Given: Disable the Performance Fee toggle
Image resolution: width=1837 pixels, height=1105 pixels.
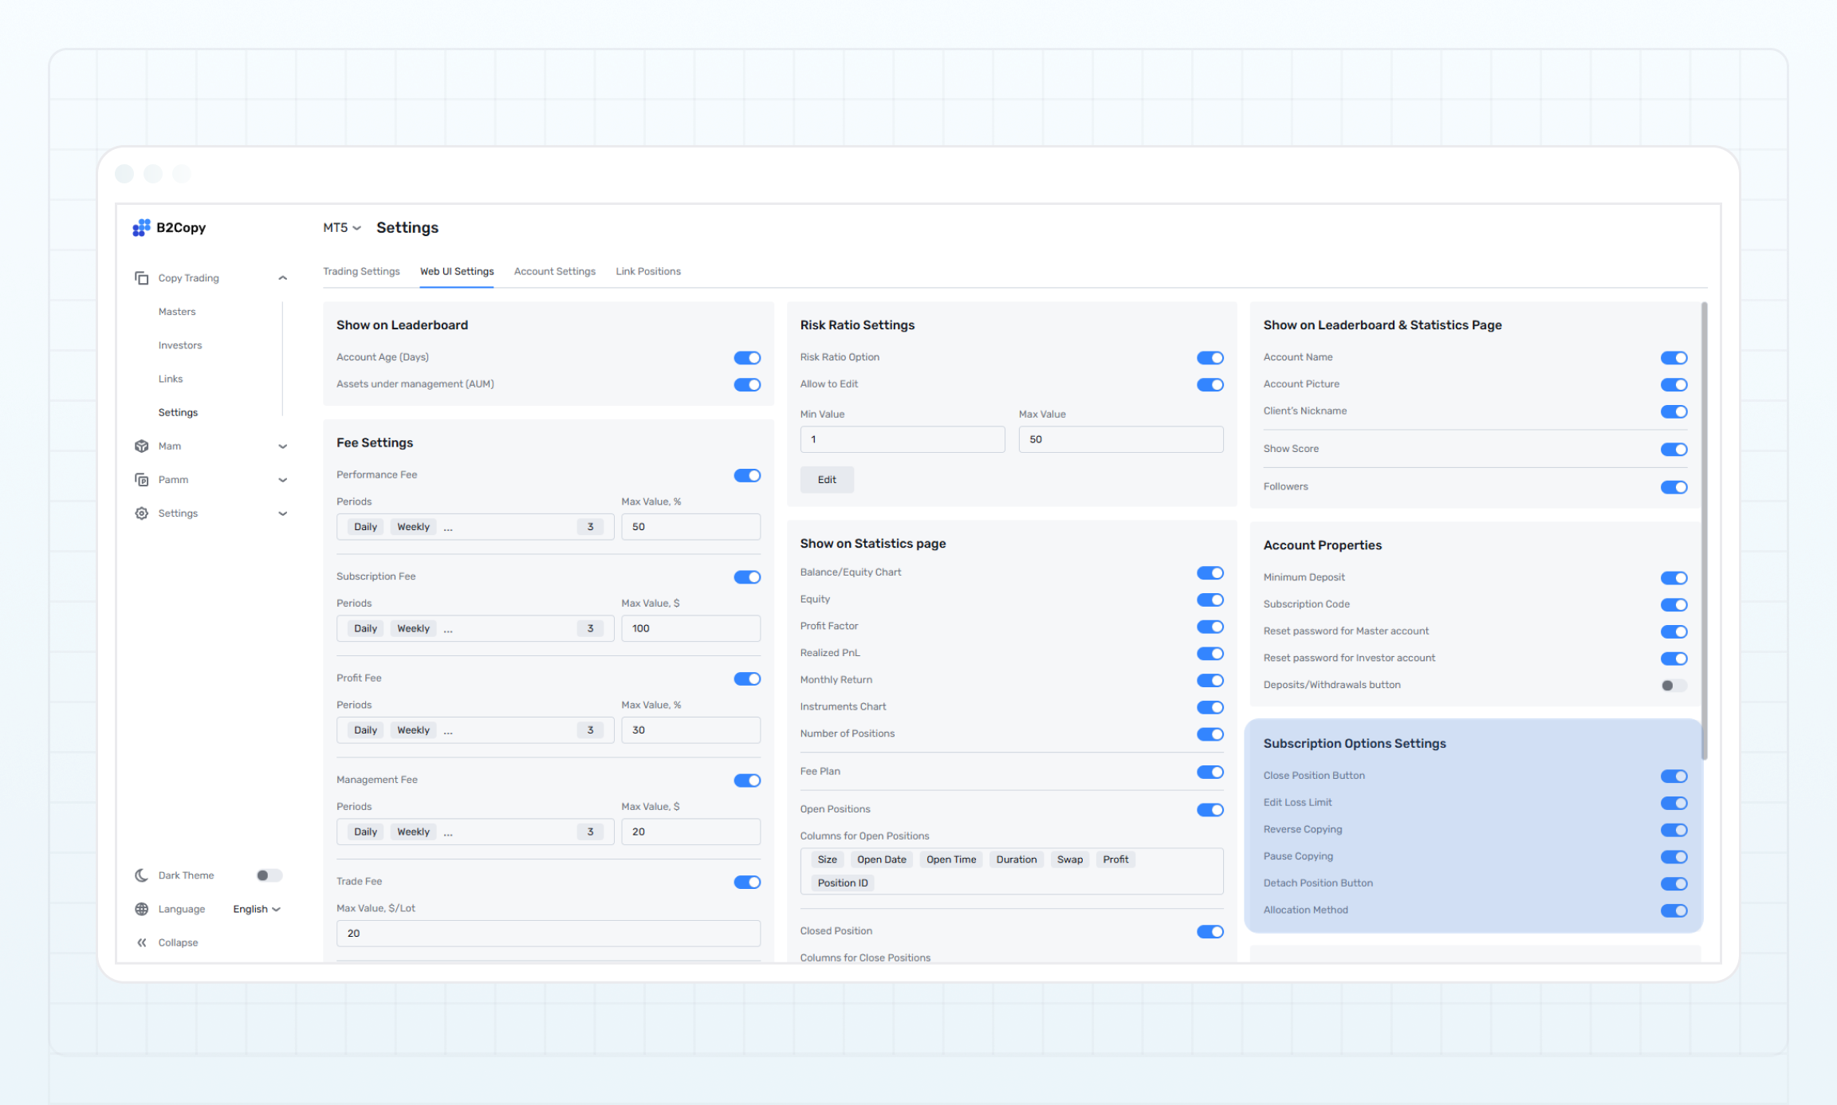Looking at the screenshot, I should coord(747,475).
